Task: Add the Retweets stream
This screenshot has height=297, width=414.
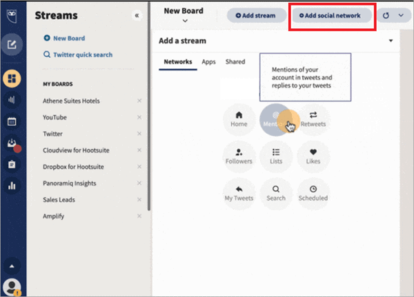Action: click(313, 120)
